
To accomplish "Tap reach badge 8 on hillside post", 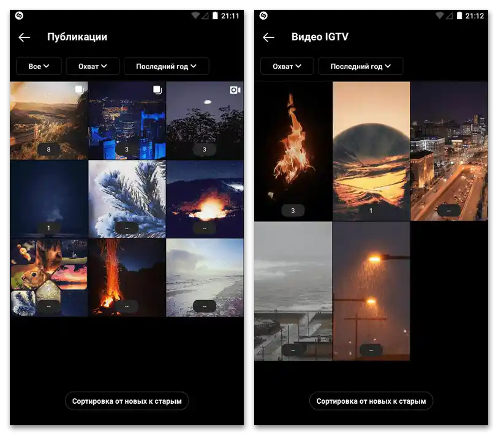I will tap(48, 149).
